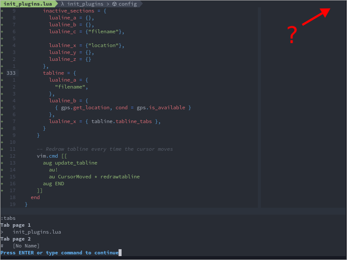Click the plus sign next to aug update_tabline
Viewport: 347px width, 260px height.
(x=3, y=163)
